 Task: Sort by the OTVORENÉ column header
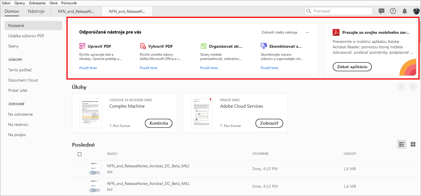pos(260,154)
